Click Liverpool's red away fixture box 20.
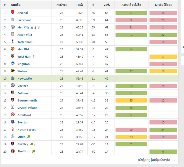This screenshot has height=167, width=184. (x=163, y=20)
